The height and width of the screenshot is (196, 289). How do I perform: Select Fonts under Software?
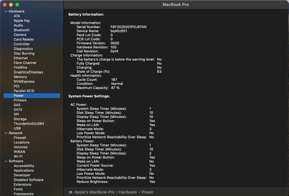tap(18, 189)
